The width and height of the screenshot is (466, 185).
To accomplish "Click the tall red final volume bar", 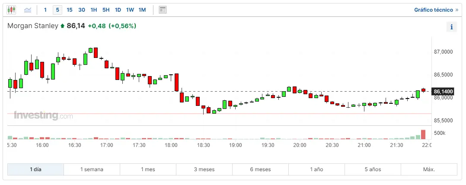I will (x=423, y=134).
